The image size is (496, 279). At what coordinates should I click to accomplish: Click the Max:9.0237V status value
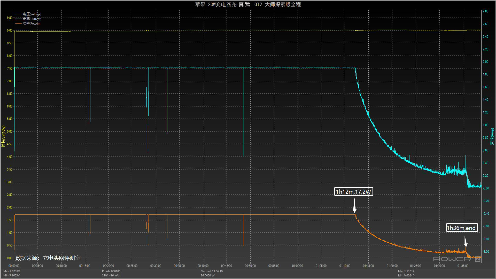point(12,271)
